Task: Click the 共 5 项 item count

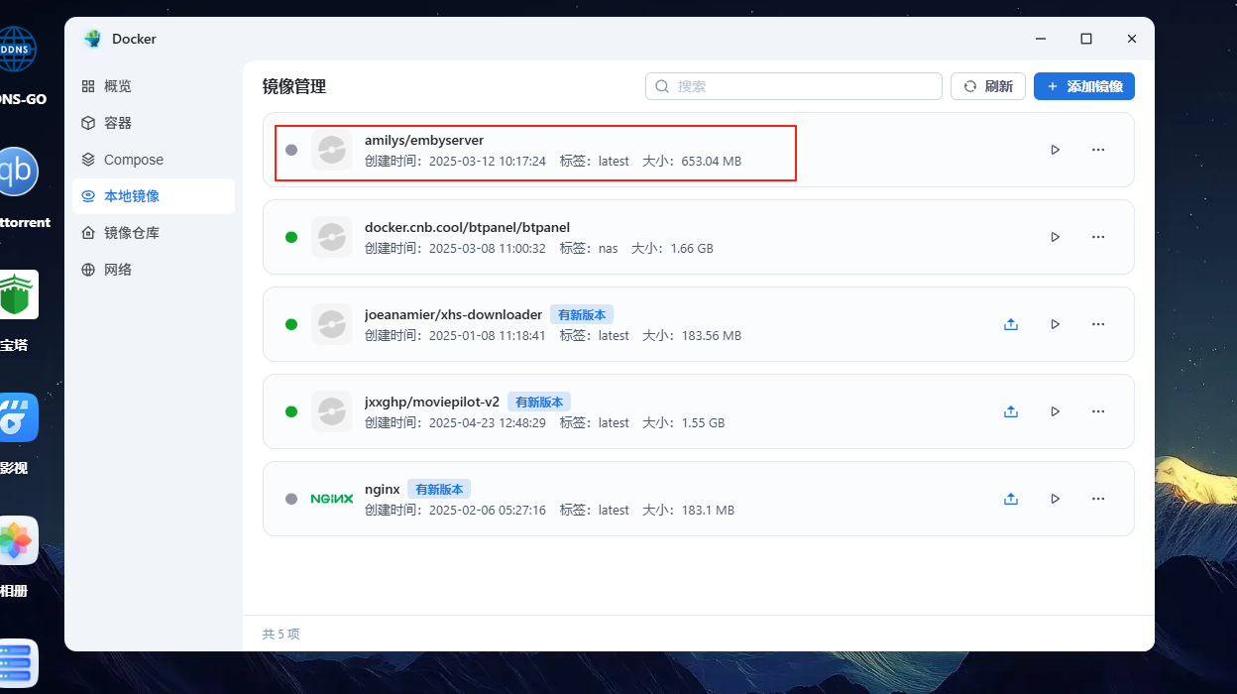Action: pyautogui.click(x=281, y=634)
